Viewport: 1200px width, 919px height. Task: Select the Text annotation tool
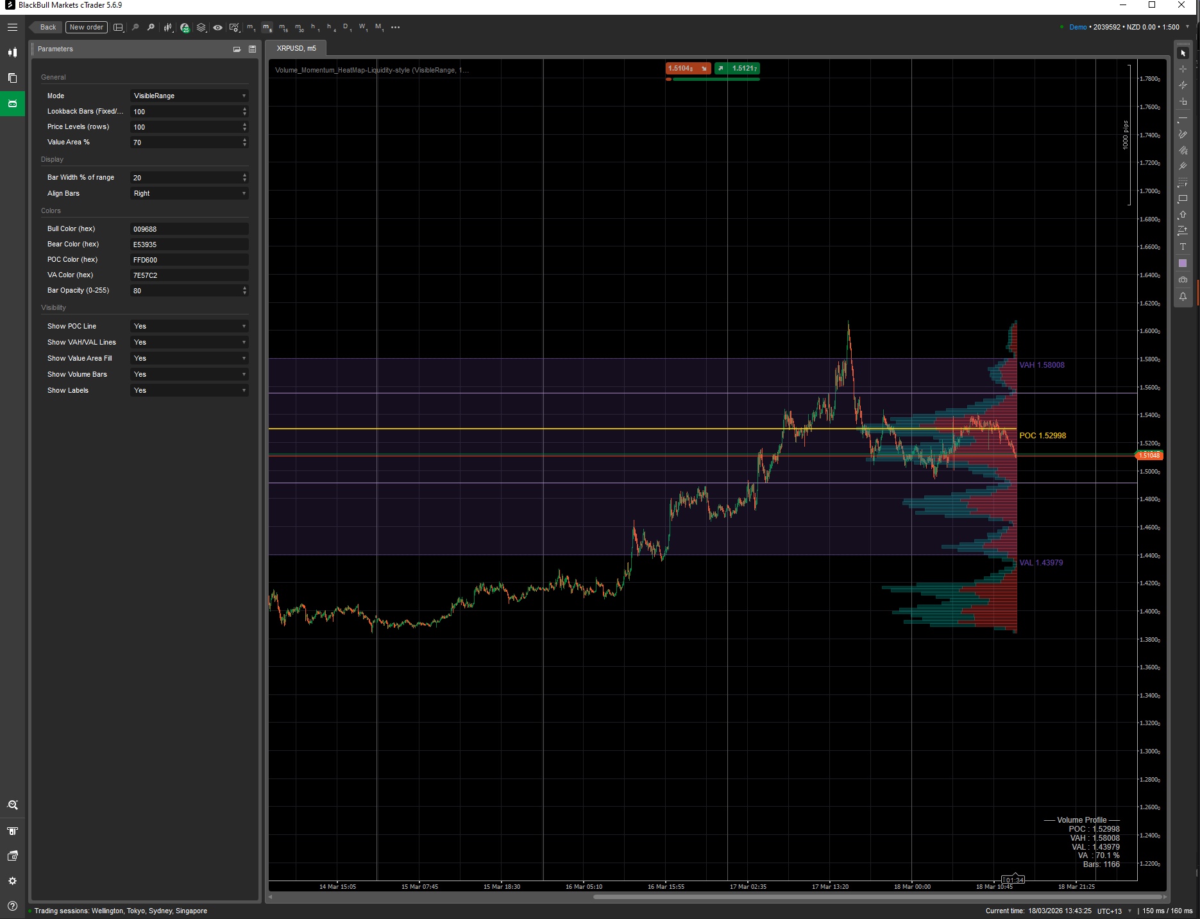[x=1183, y=246]
